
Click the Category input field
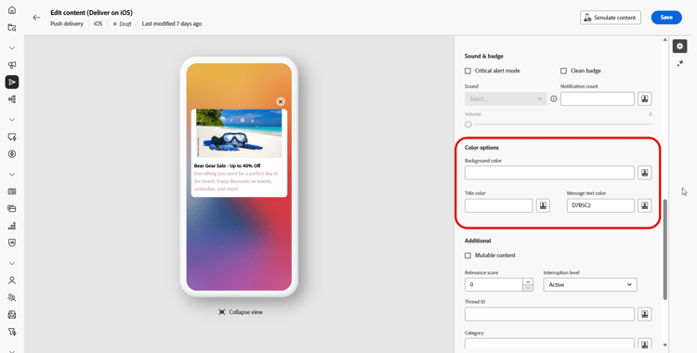[x=549, y=344]
